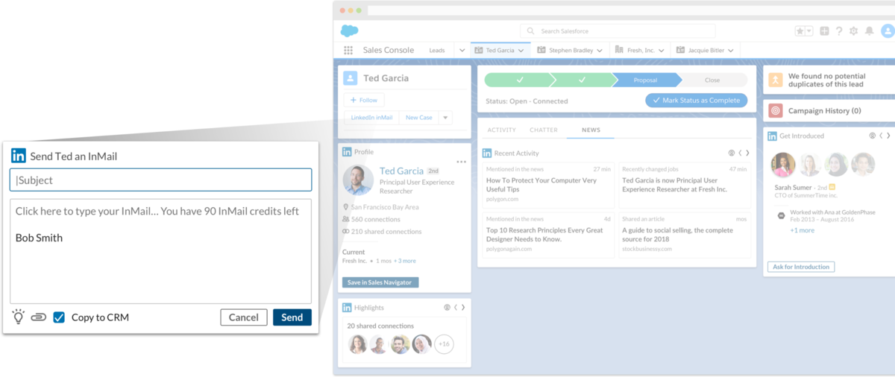Click the Highlights panel settings icon
The image size is (895, 377).
click(447, 307)
